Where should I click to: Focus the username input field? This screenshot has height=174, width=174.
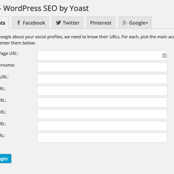tap(102, 67)
